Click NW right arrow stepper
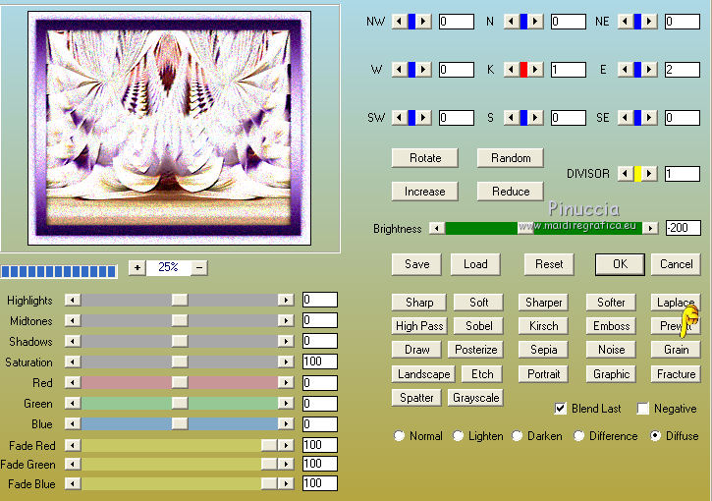The width and height of the screenshot is (712, 501). click(423, 22)
